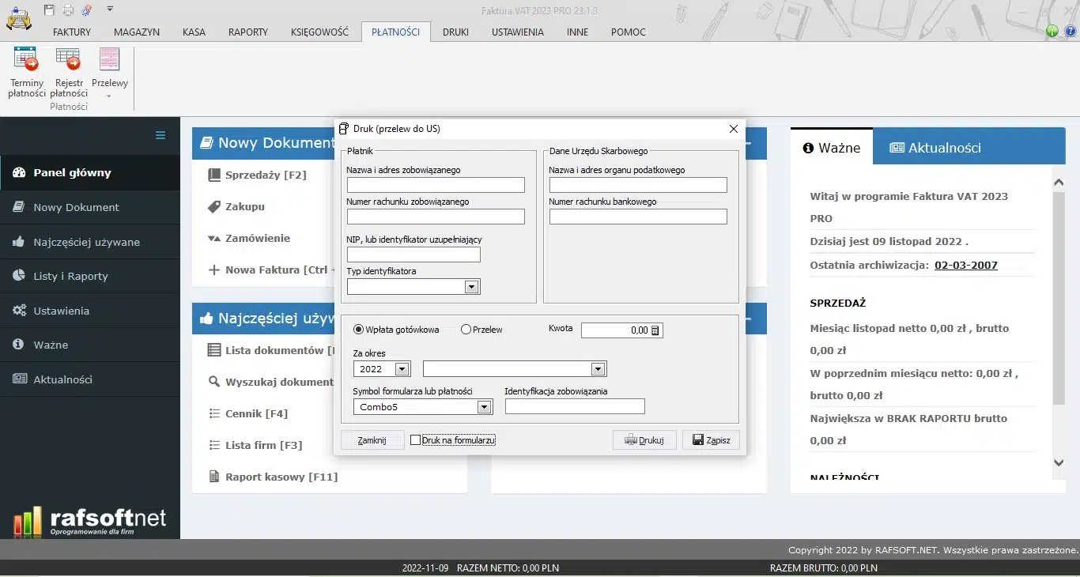Viewport: 1080px width, 577px height.
Task: Click the Print icon in quick access toolbar
Action: (x=68, y=8)
